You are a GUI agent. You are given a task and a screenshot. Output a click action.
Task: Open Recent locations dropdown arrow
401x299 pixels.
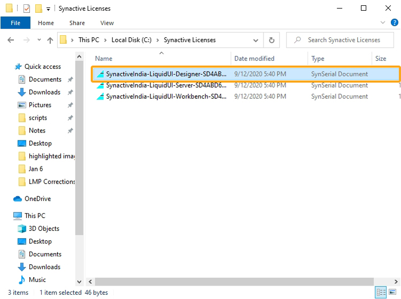pyautogui.click(x=38, y=40)
